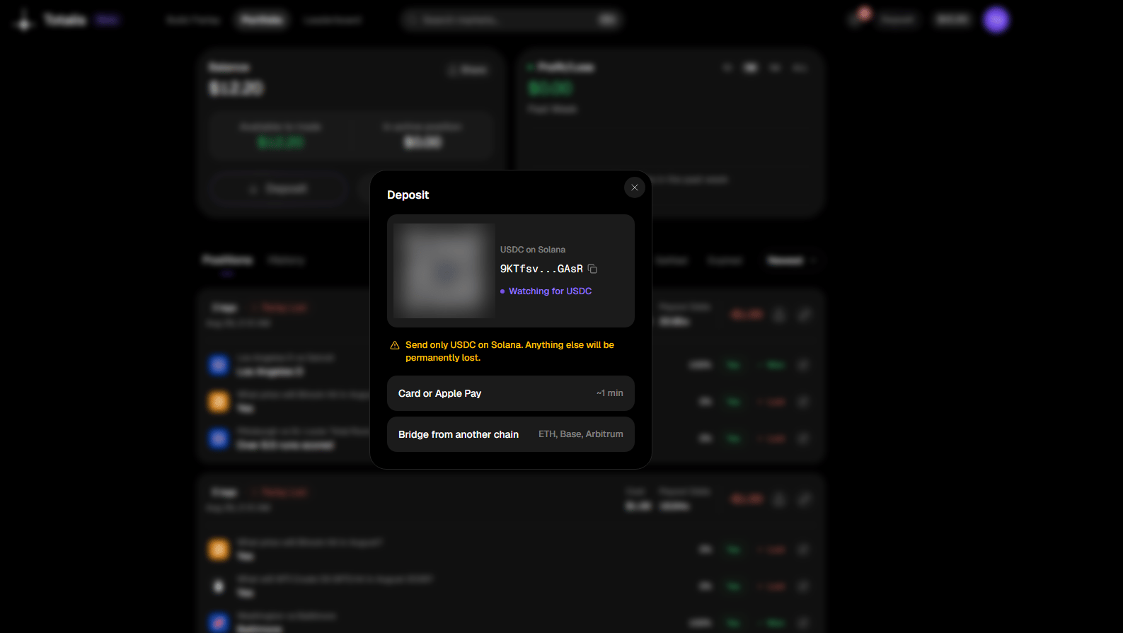Click the "Send only USDC on Solana" warning
Screen dimensions: 1123x633
coord(509,352)
